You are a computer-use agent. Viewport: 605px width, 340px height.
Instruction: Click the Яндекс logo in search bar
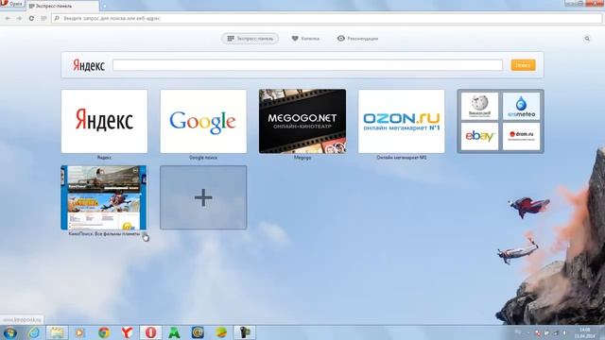89,65
